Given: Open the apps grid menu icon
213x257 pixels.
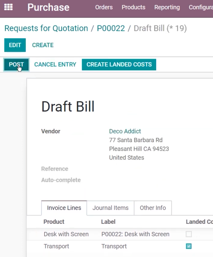Looking at the screenshot, I should click(x=8, y=7).
